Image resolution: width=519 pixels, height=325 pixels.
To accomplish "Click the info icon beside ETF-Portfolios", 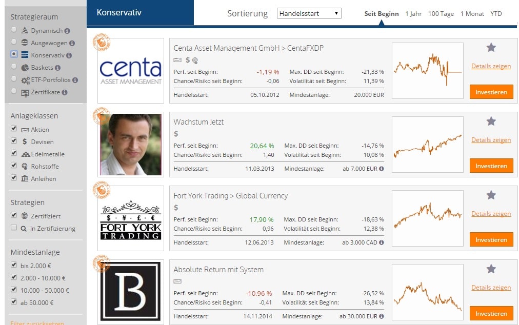I will point(75,80).
